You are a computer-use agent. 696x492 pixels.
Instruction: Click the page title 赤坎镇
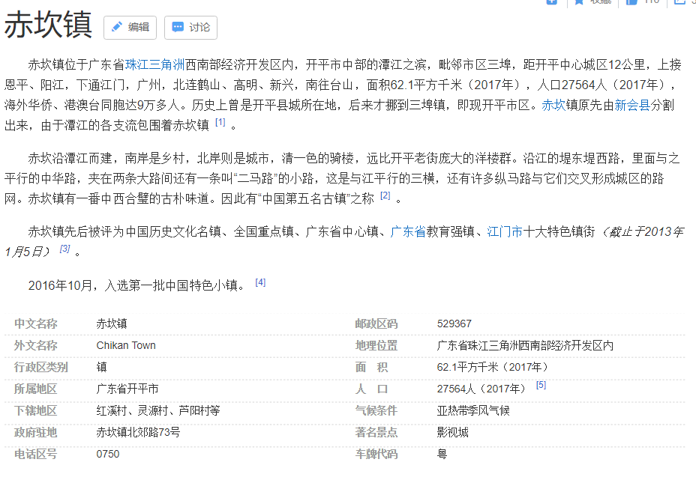click(x=48, y=25)
